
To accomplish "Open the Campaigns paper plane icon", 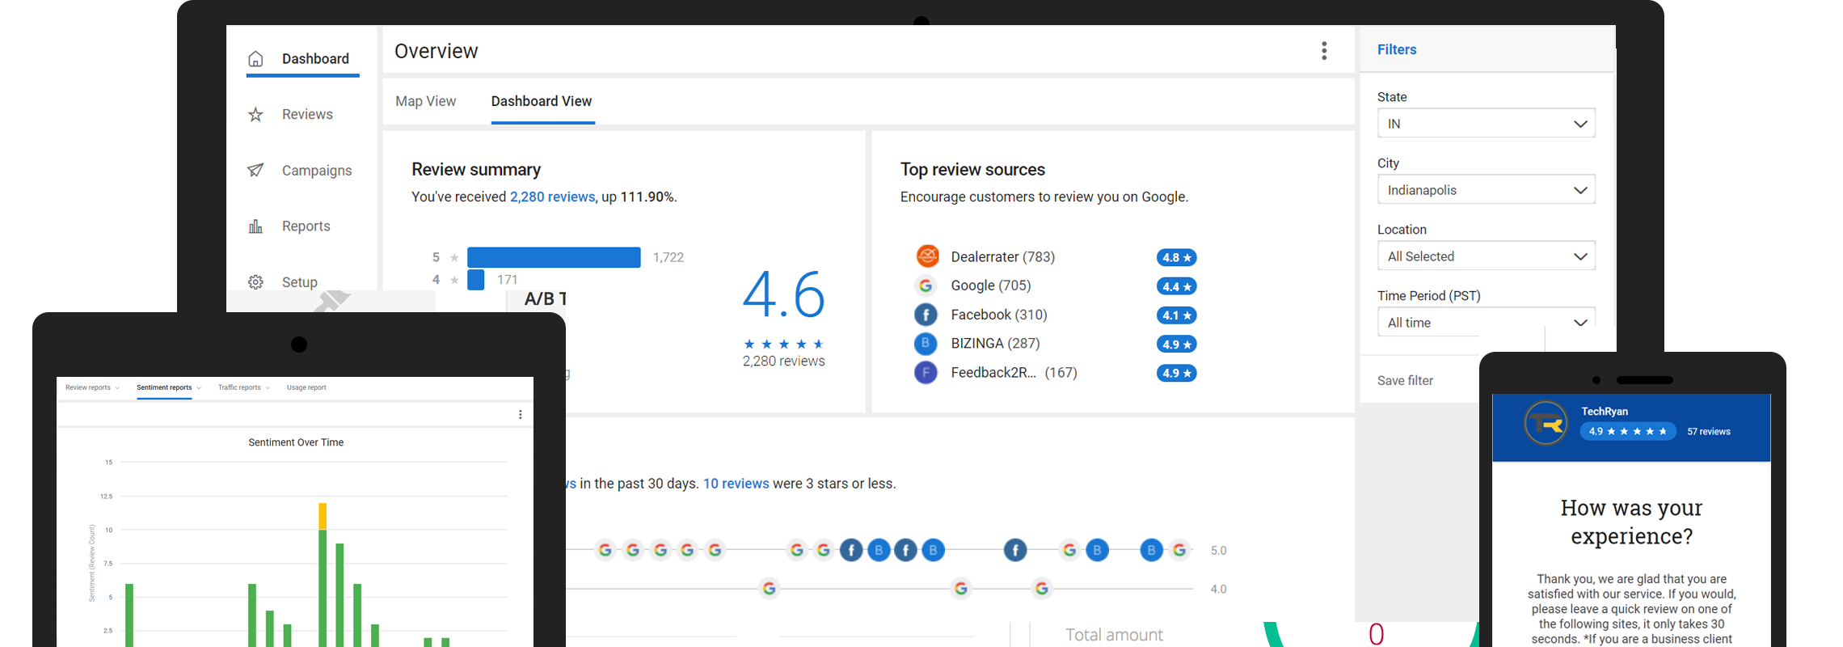I will [255, 170].
